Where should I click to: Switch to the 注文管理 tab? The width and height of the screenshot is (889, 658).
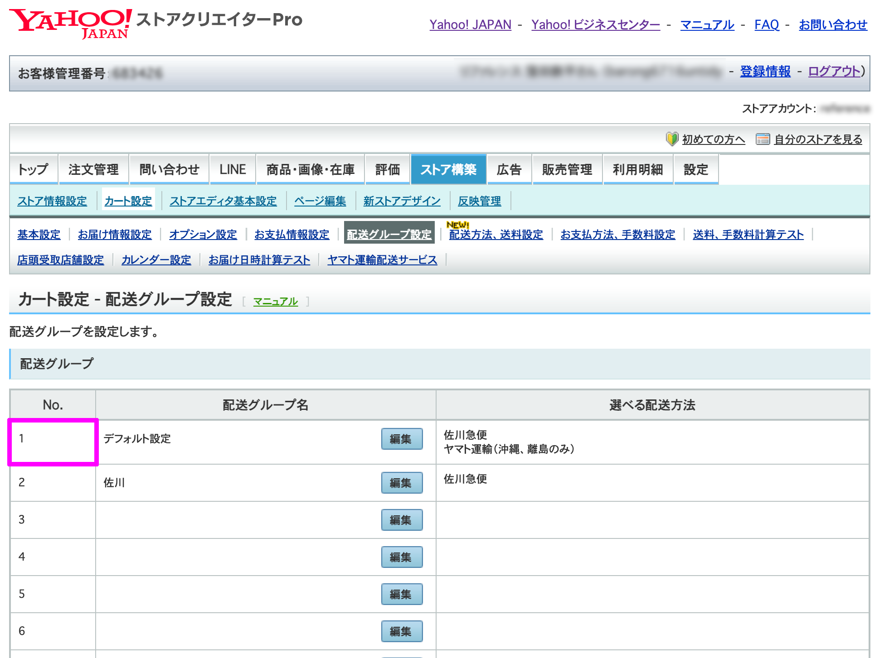tap(93, 169)
